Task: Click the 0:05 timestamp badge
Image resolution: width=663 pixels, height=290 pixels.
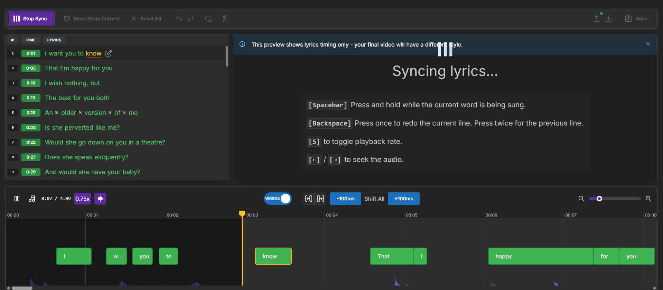Action: 31,68
